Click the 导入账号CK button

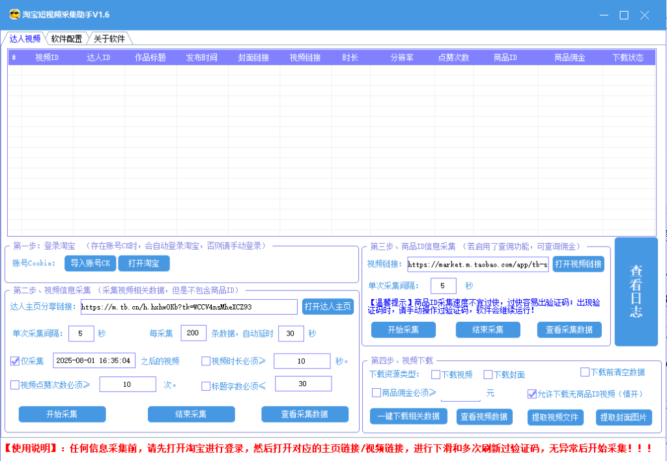(90, 263)
